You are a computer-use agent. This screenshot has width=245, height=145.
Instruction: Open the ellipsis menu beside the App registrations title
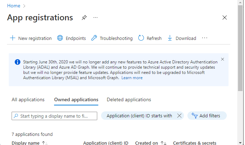[x=95, y=18]
